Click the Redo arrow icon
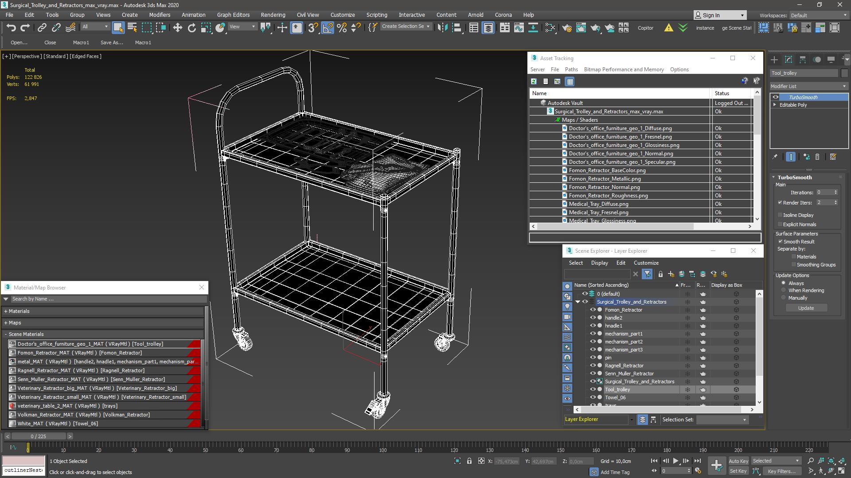 coord(25,27)
